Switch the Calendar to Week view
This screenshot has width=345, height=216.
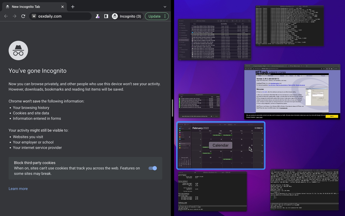pyautogui.click(x=225, y=125)
